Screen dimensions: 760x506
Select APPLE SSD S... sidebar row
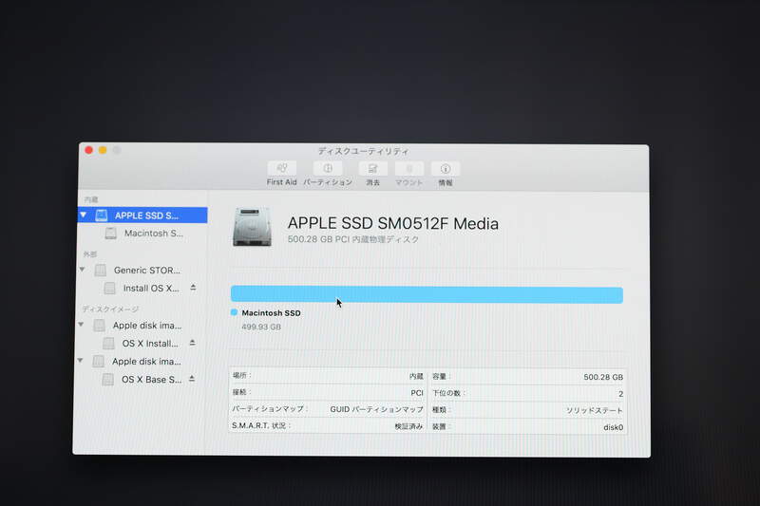coord(142,215)
